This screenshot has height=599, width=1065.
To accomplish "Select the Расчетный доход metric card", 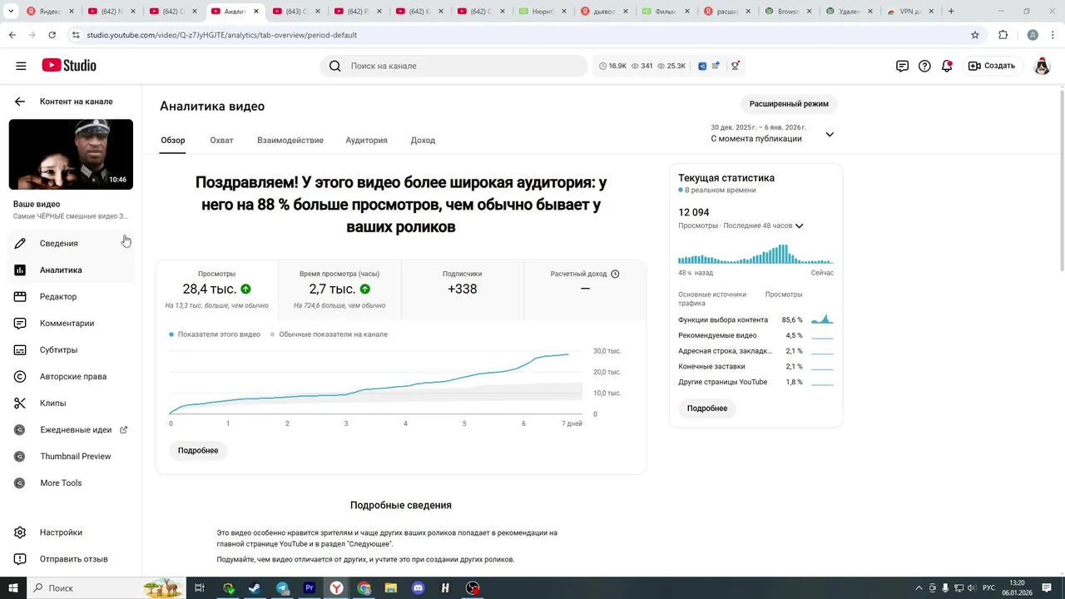I will pyautogui.click(x=585, y=290).
